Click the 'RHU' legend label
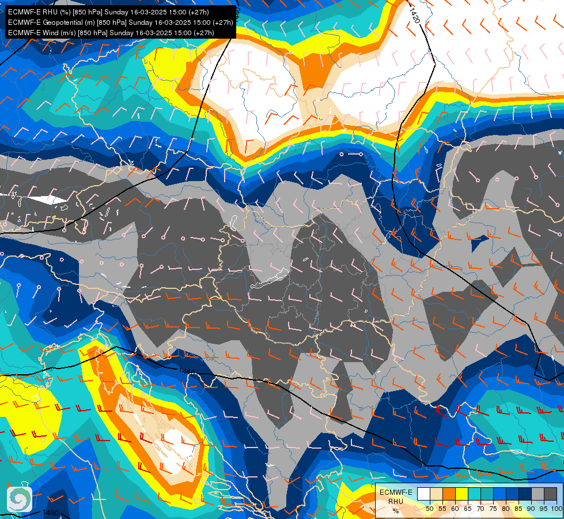 (396, 501)
